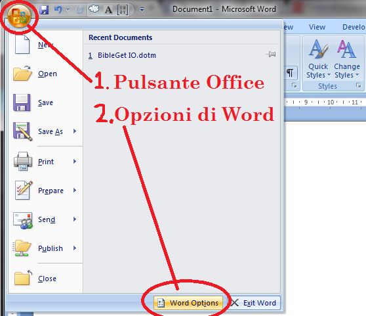The image size is (366, 316).
Task: Click the checklist pencil Prepare icon
Action: point(24,191)
